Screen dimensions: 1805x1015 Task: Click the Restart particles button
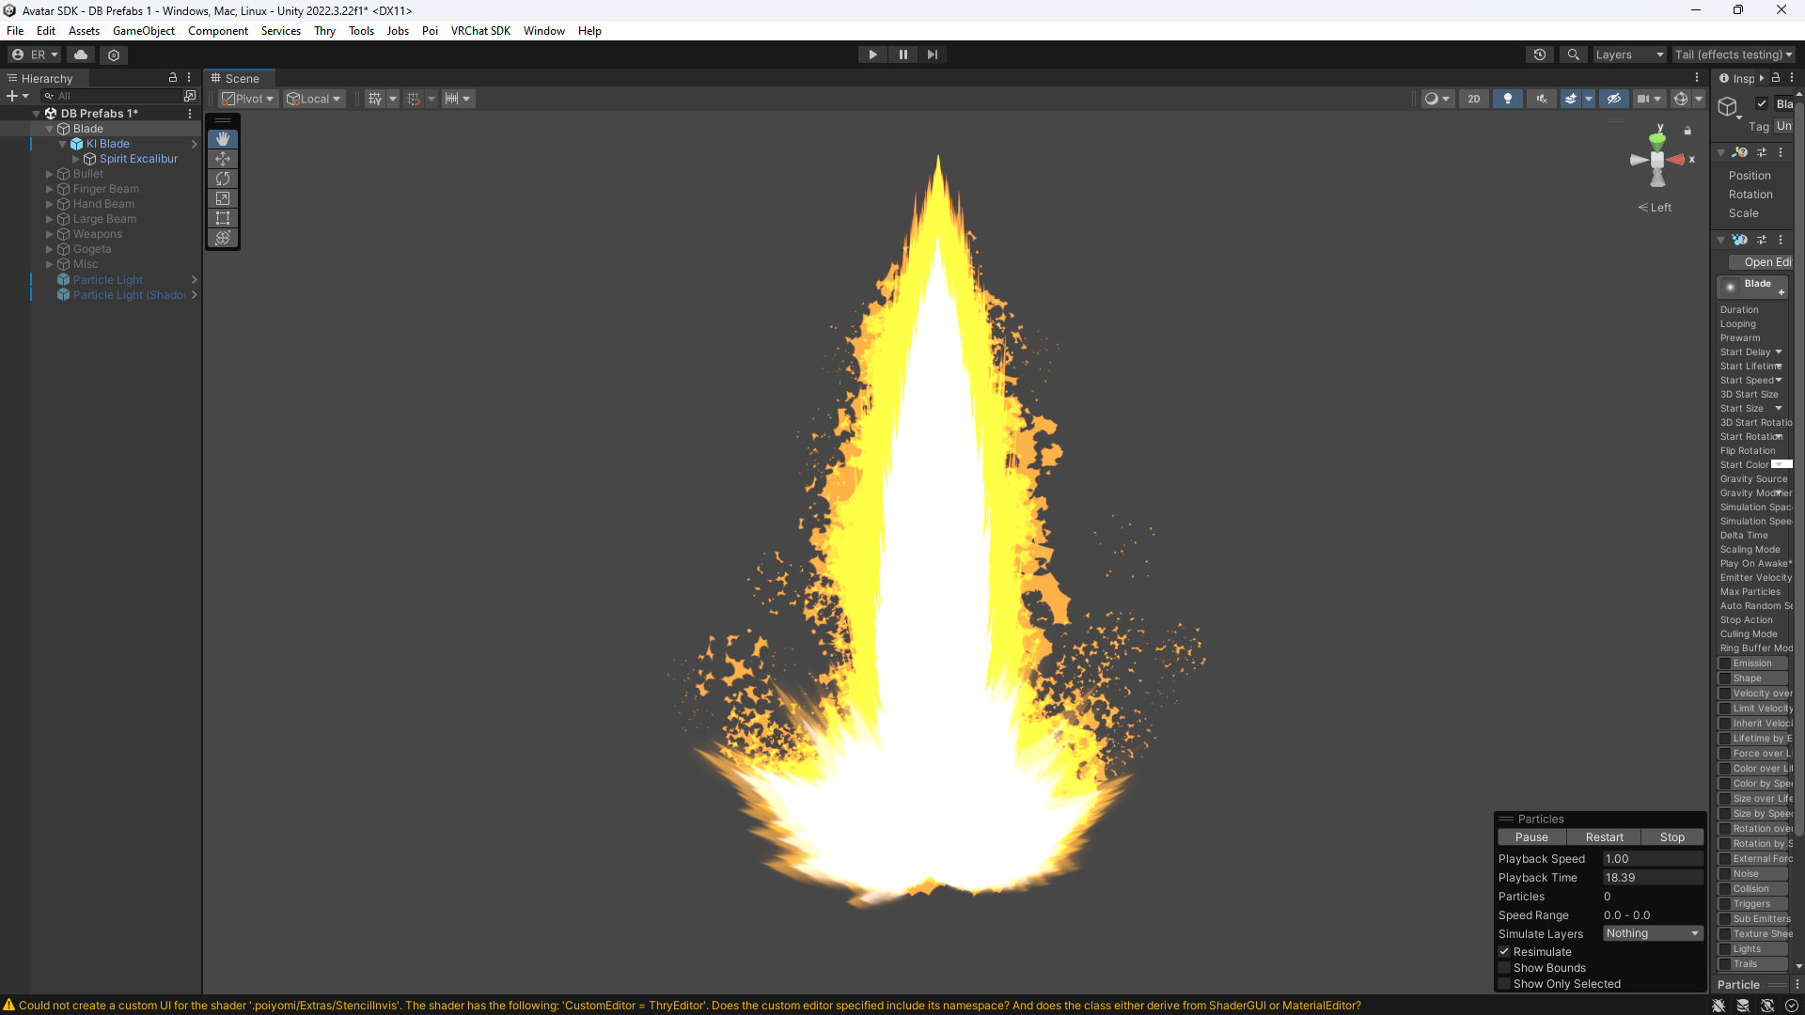(x=1604, y=837)
